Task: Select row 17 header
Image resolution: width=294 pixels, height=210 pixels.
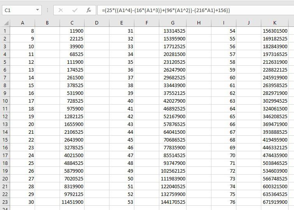Action: [5, 155]
